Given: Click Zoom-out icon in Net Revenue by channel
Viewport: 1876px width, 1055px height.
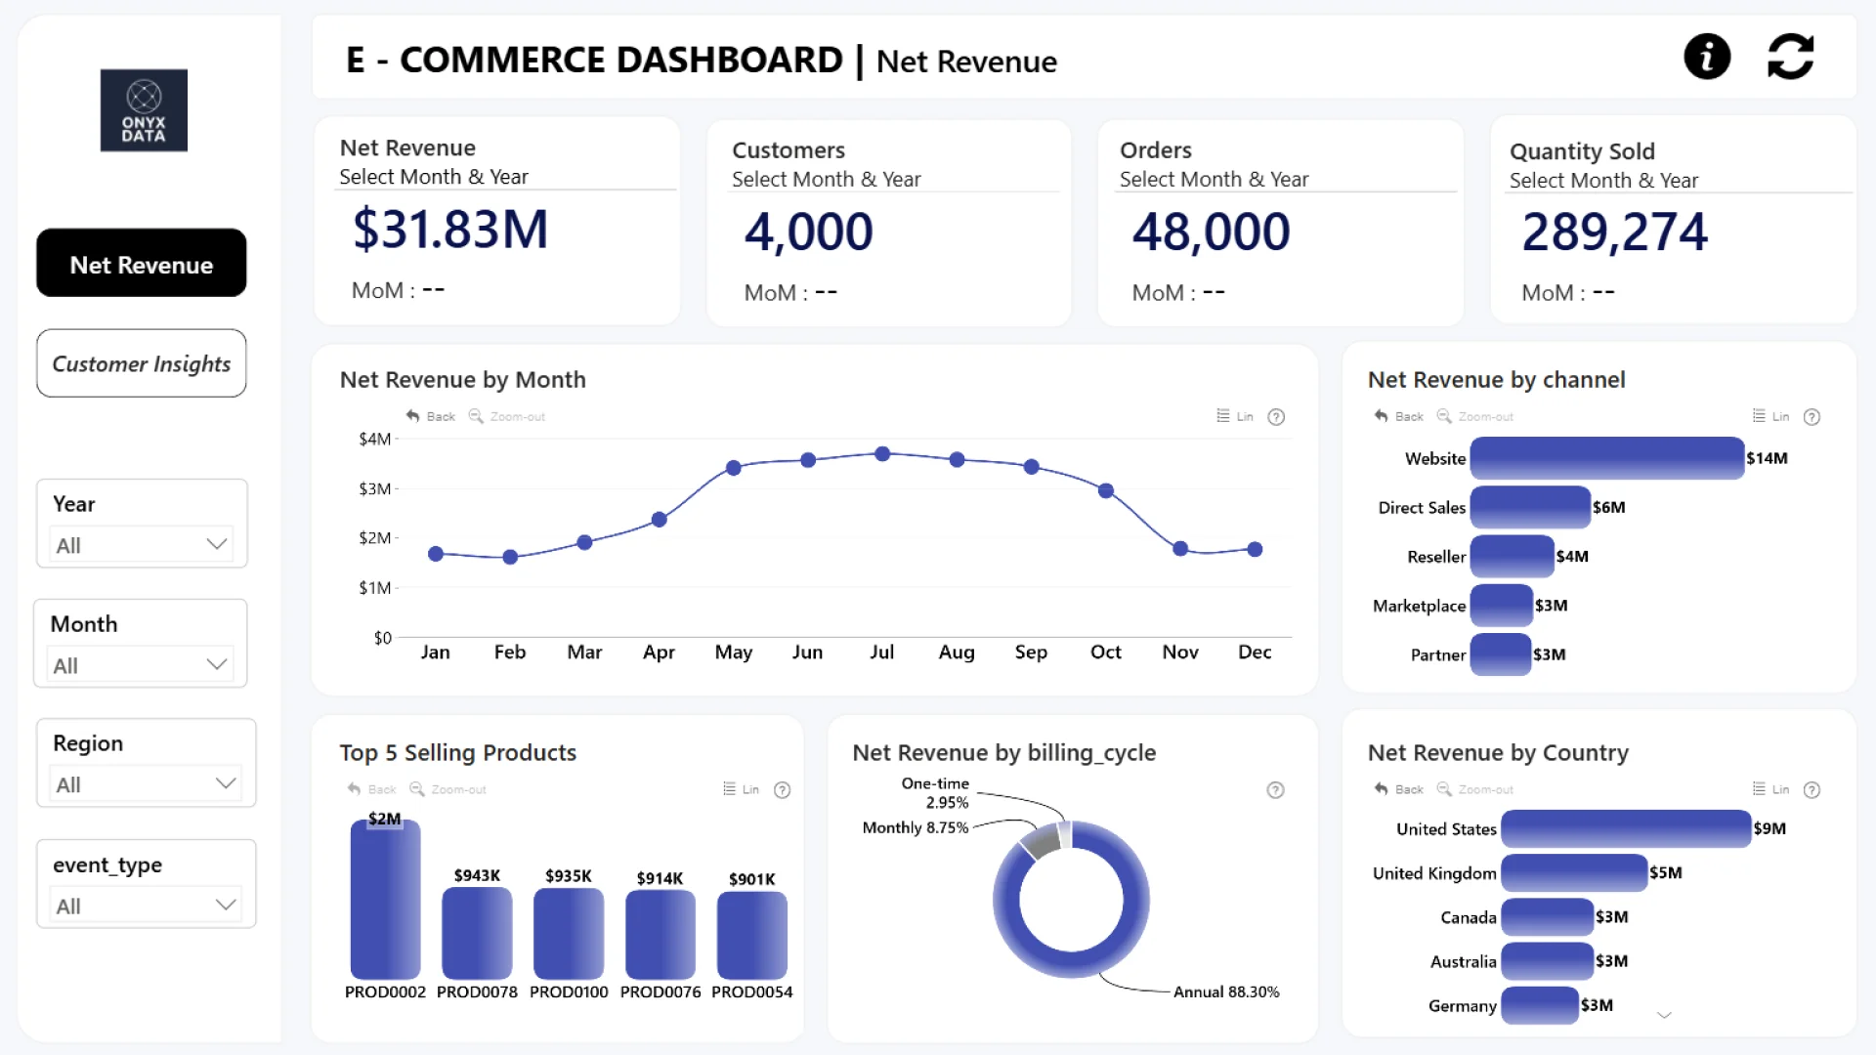Looking at the screenshot, I should [1444, 416].
